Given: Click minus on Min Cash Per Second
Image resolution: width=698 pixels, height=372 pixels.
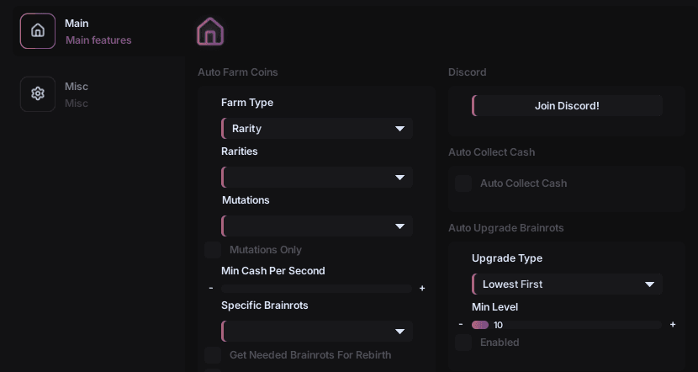Looking at the screenshot, I should 211,288.
